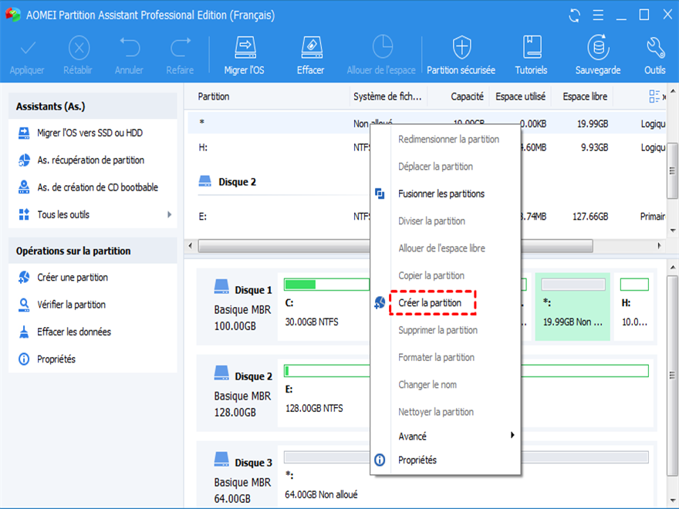Select Migrer l'OS vers SSD ou HDD

(x=90, y=133)
